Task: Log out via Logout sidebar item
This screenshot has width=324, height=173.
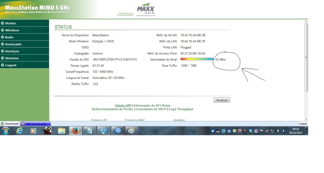Action: coord(24,65)
